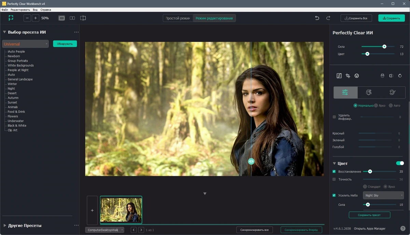
Task: Open the help question mark icon
Action: point(403,229)
